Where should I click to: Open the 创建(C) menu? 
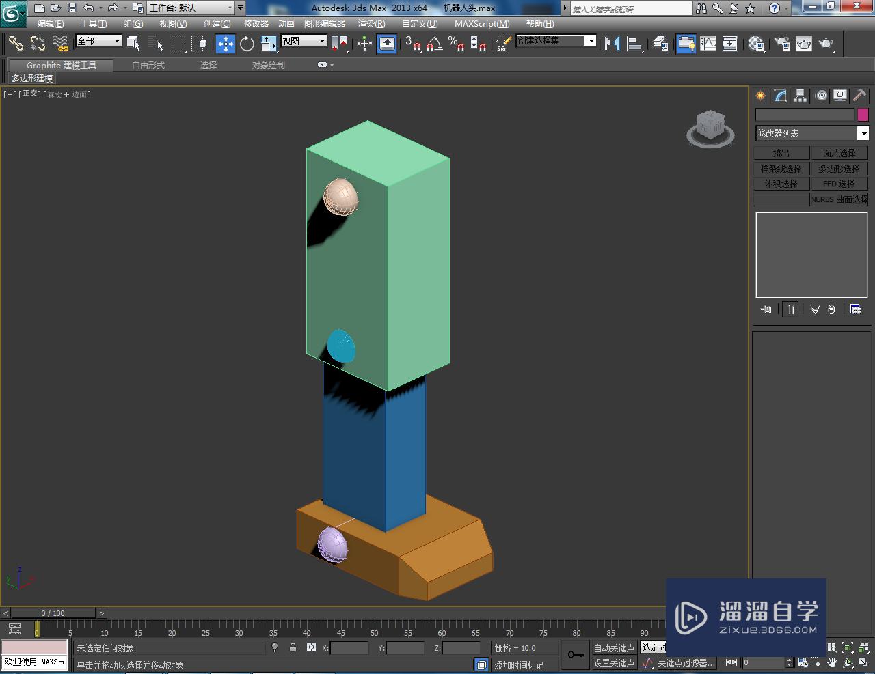pos(217,23)
